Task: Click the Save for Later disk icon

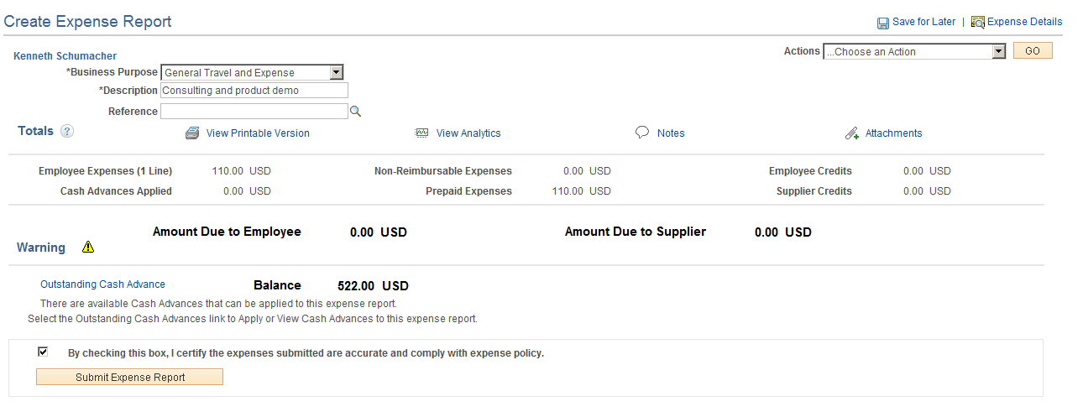Action: [x=883, y=23]
